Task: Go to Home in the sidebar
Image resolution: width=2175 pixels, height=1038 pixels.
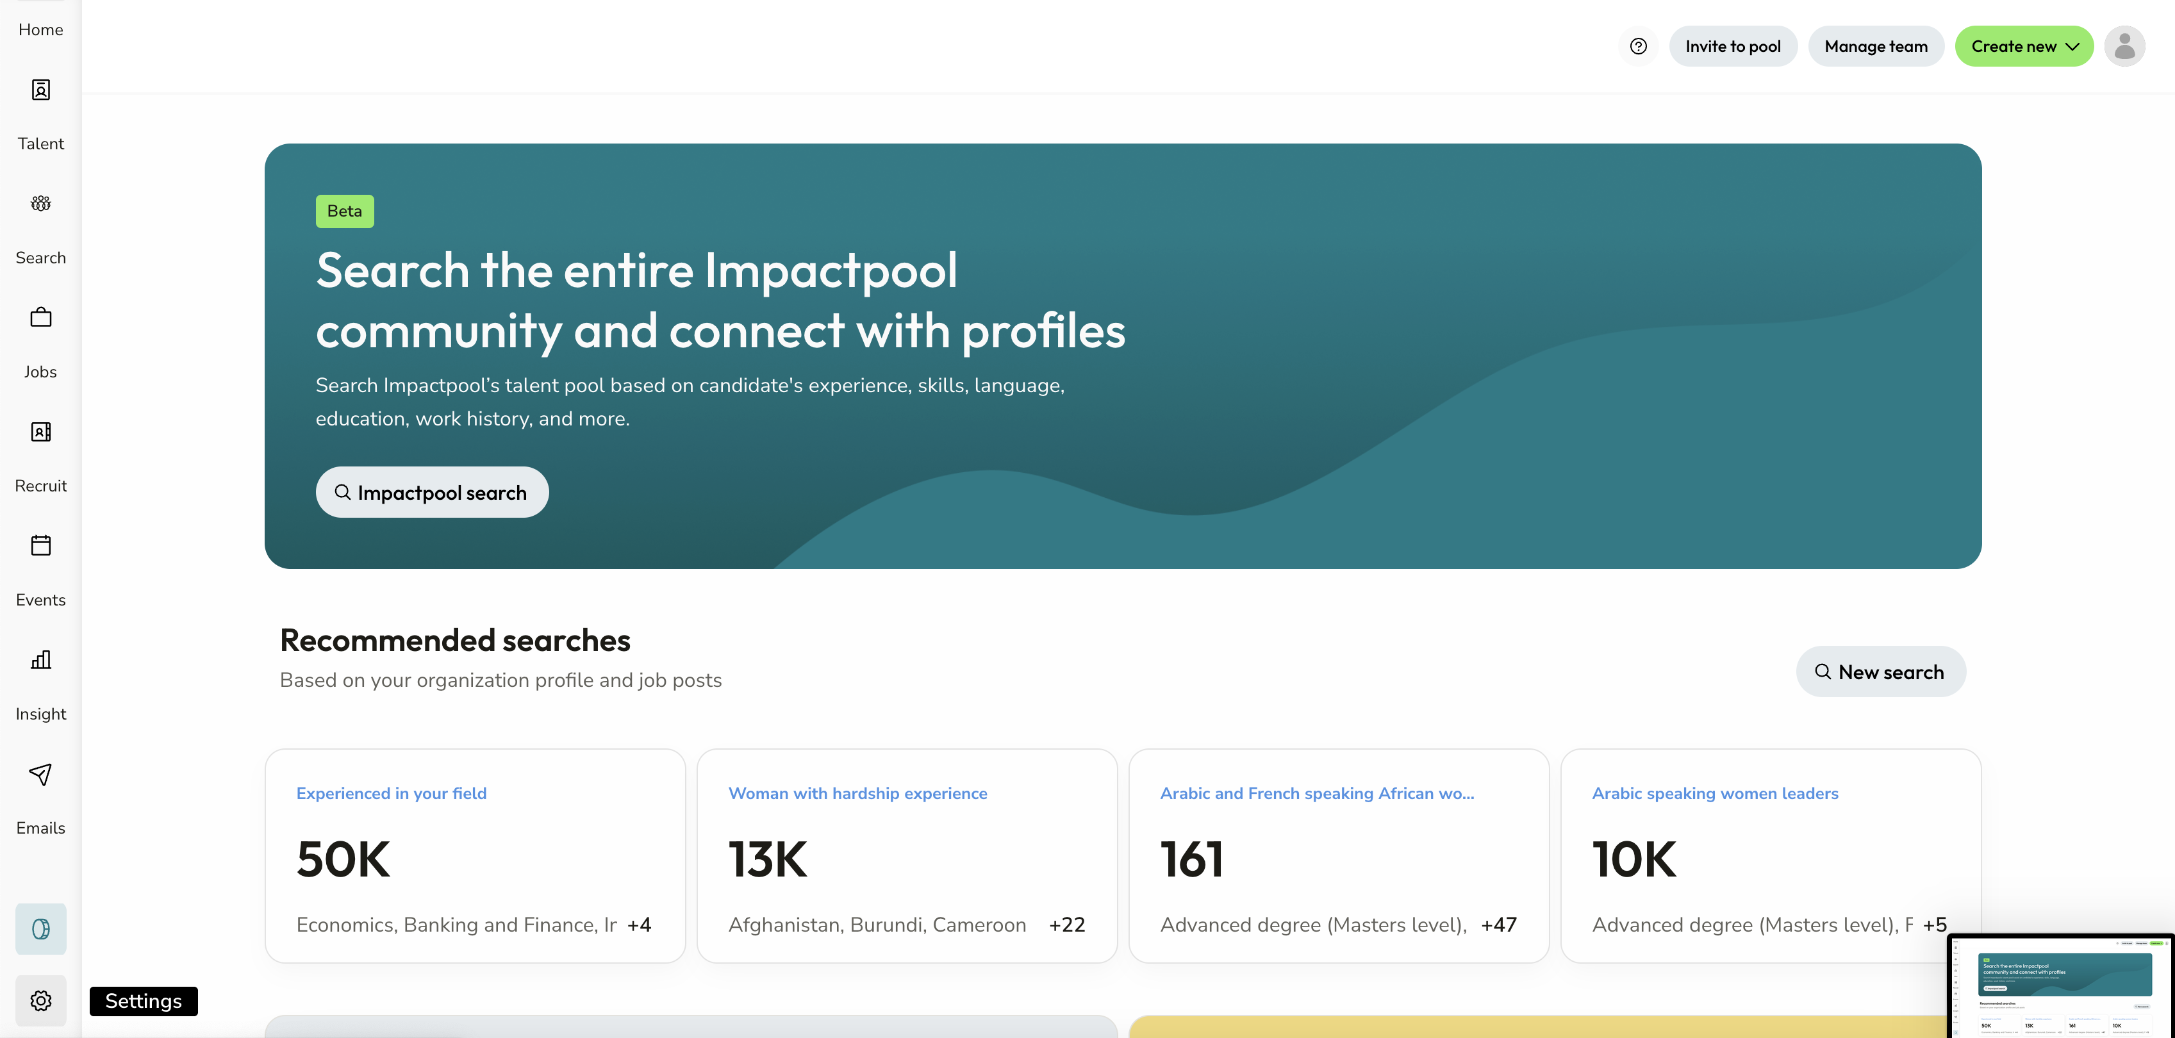Action: coord(40,29)
